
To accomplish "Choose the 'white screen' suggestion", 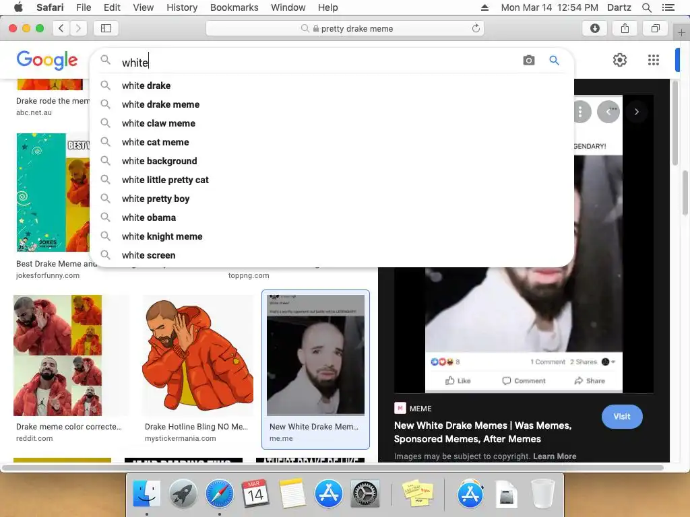I will 332,255.
